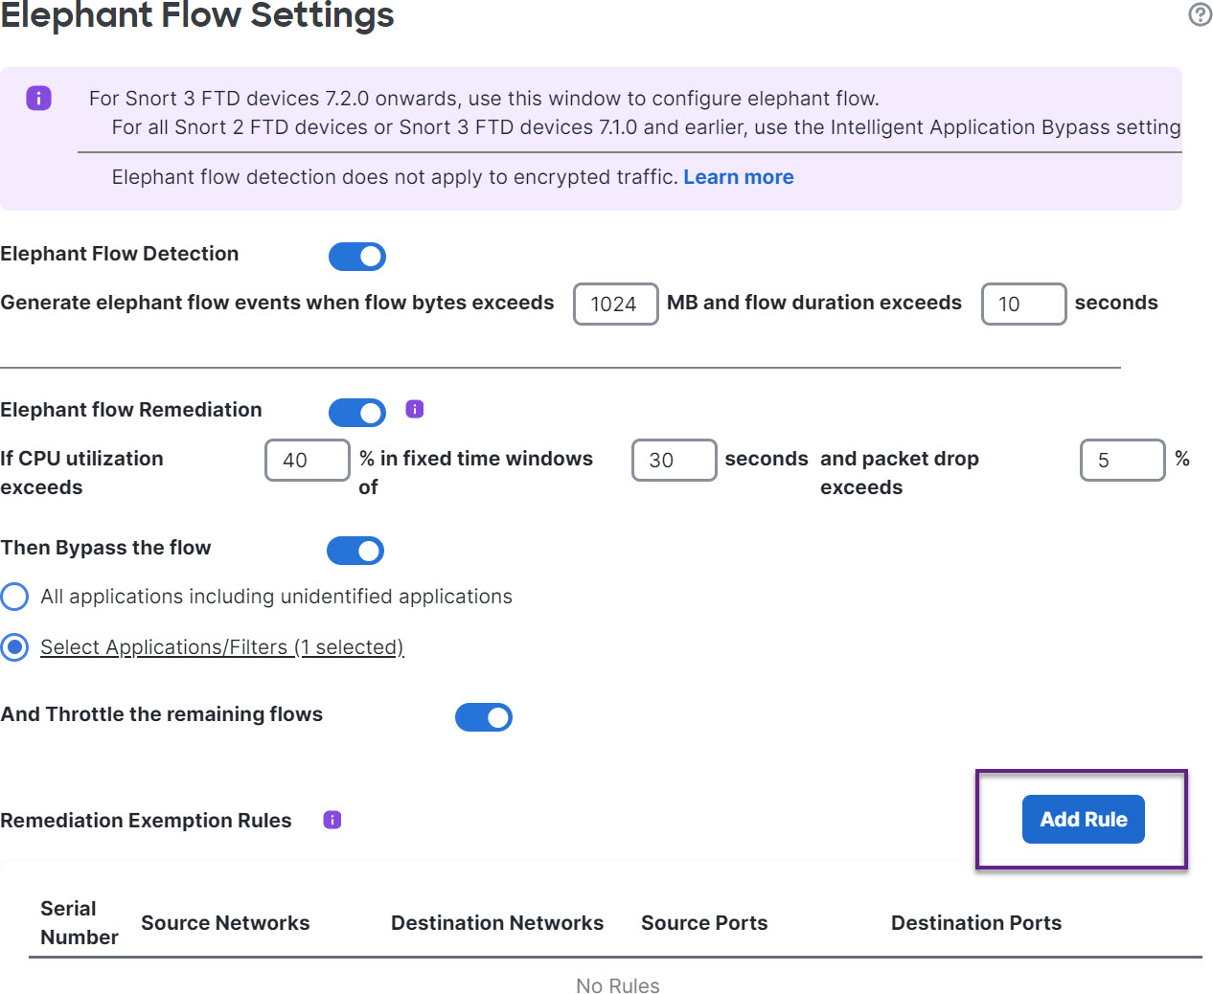Click info icon beside Elephant flow Remediation toggle

pos(415,409)
